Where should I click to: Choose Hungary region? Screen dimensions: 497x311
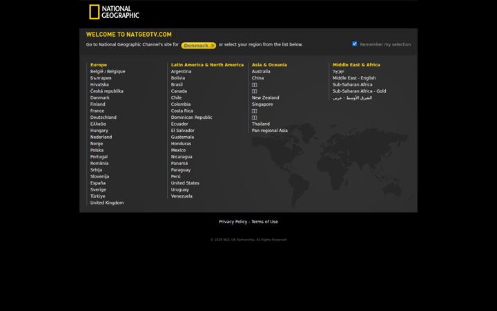[99, 131]
